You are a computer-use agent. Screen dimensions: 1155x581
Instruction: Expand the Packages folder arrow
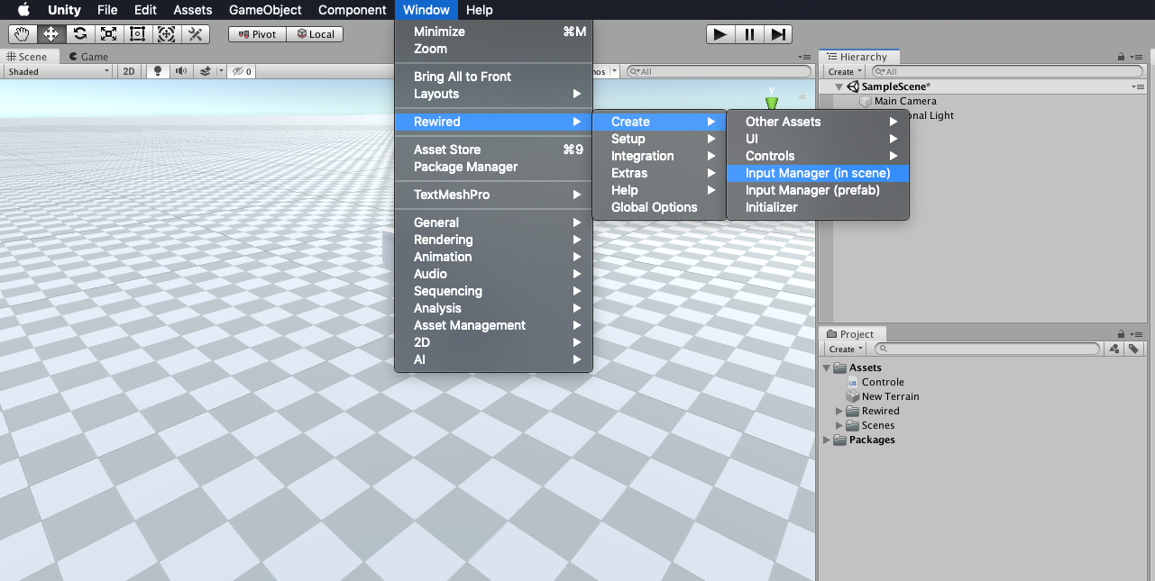coord(827,440)
